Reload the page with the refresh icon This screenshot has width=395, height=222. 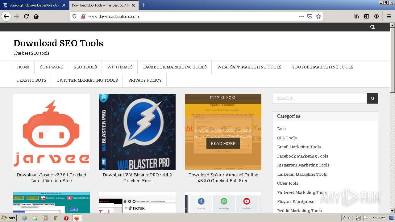click(x=26, y=16)
